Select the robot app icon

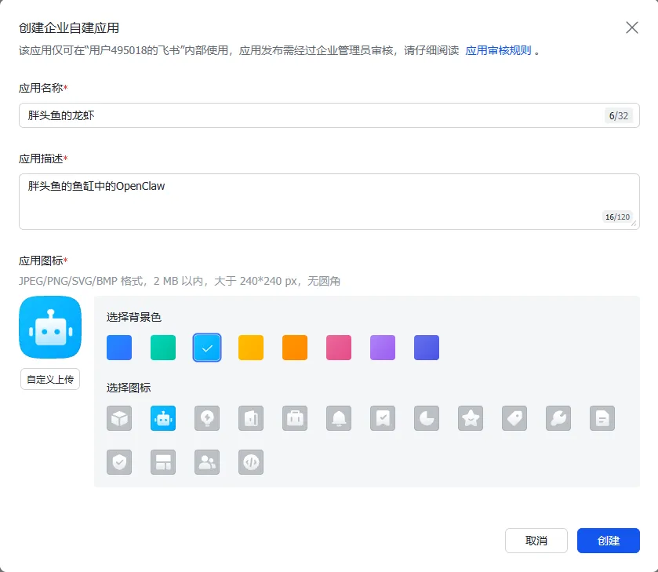(163, 418)
